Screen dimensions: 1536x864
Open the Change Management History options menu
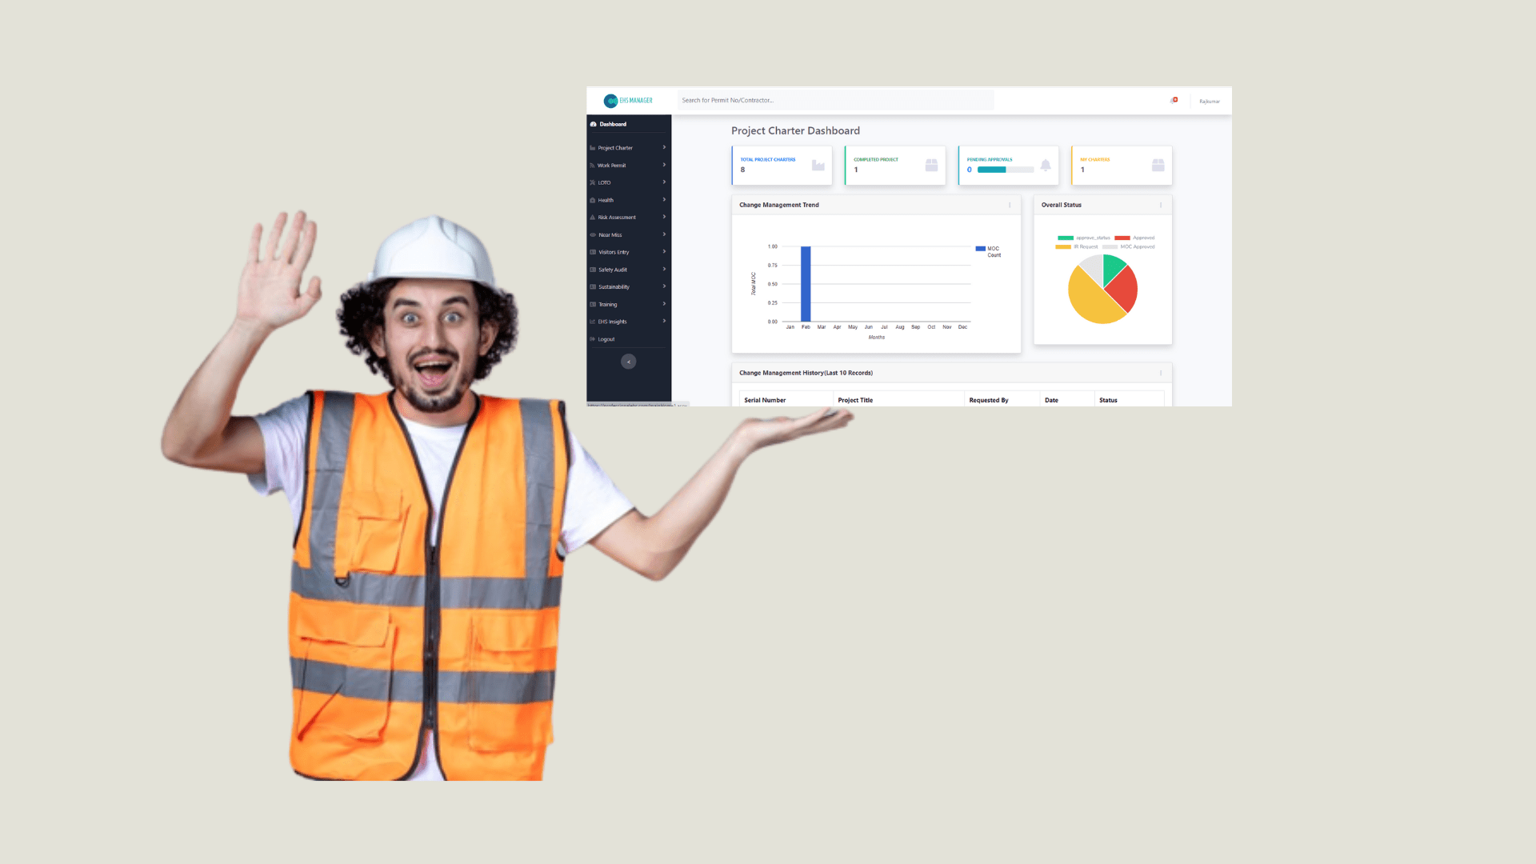(x=1161, y=374)
